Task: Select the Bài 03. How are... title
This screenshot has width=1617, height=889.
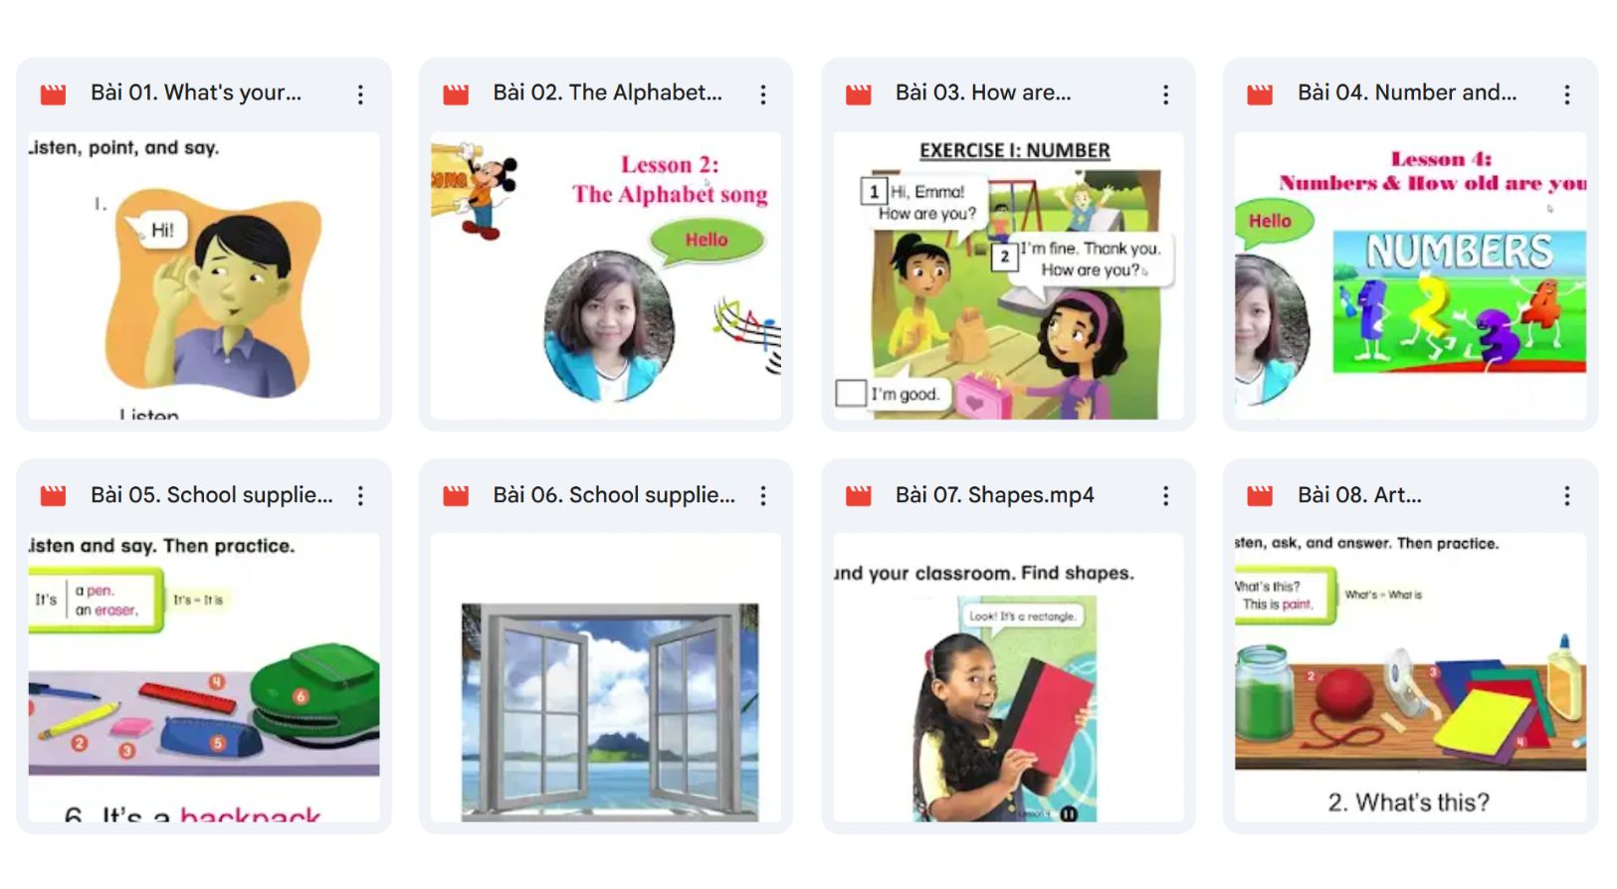Action: point(983,92)
